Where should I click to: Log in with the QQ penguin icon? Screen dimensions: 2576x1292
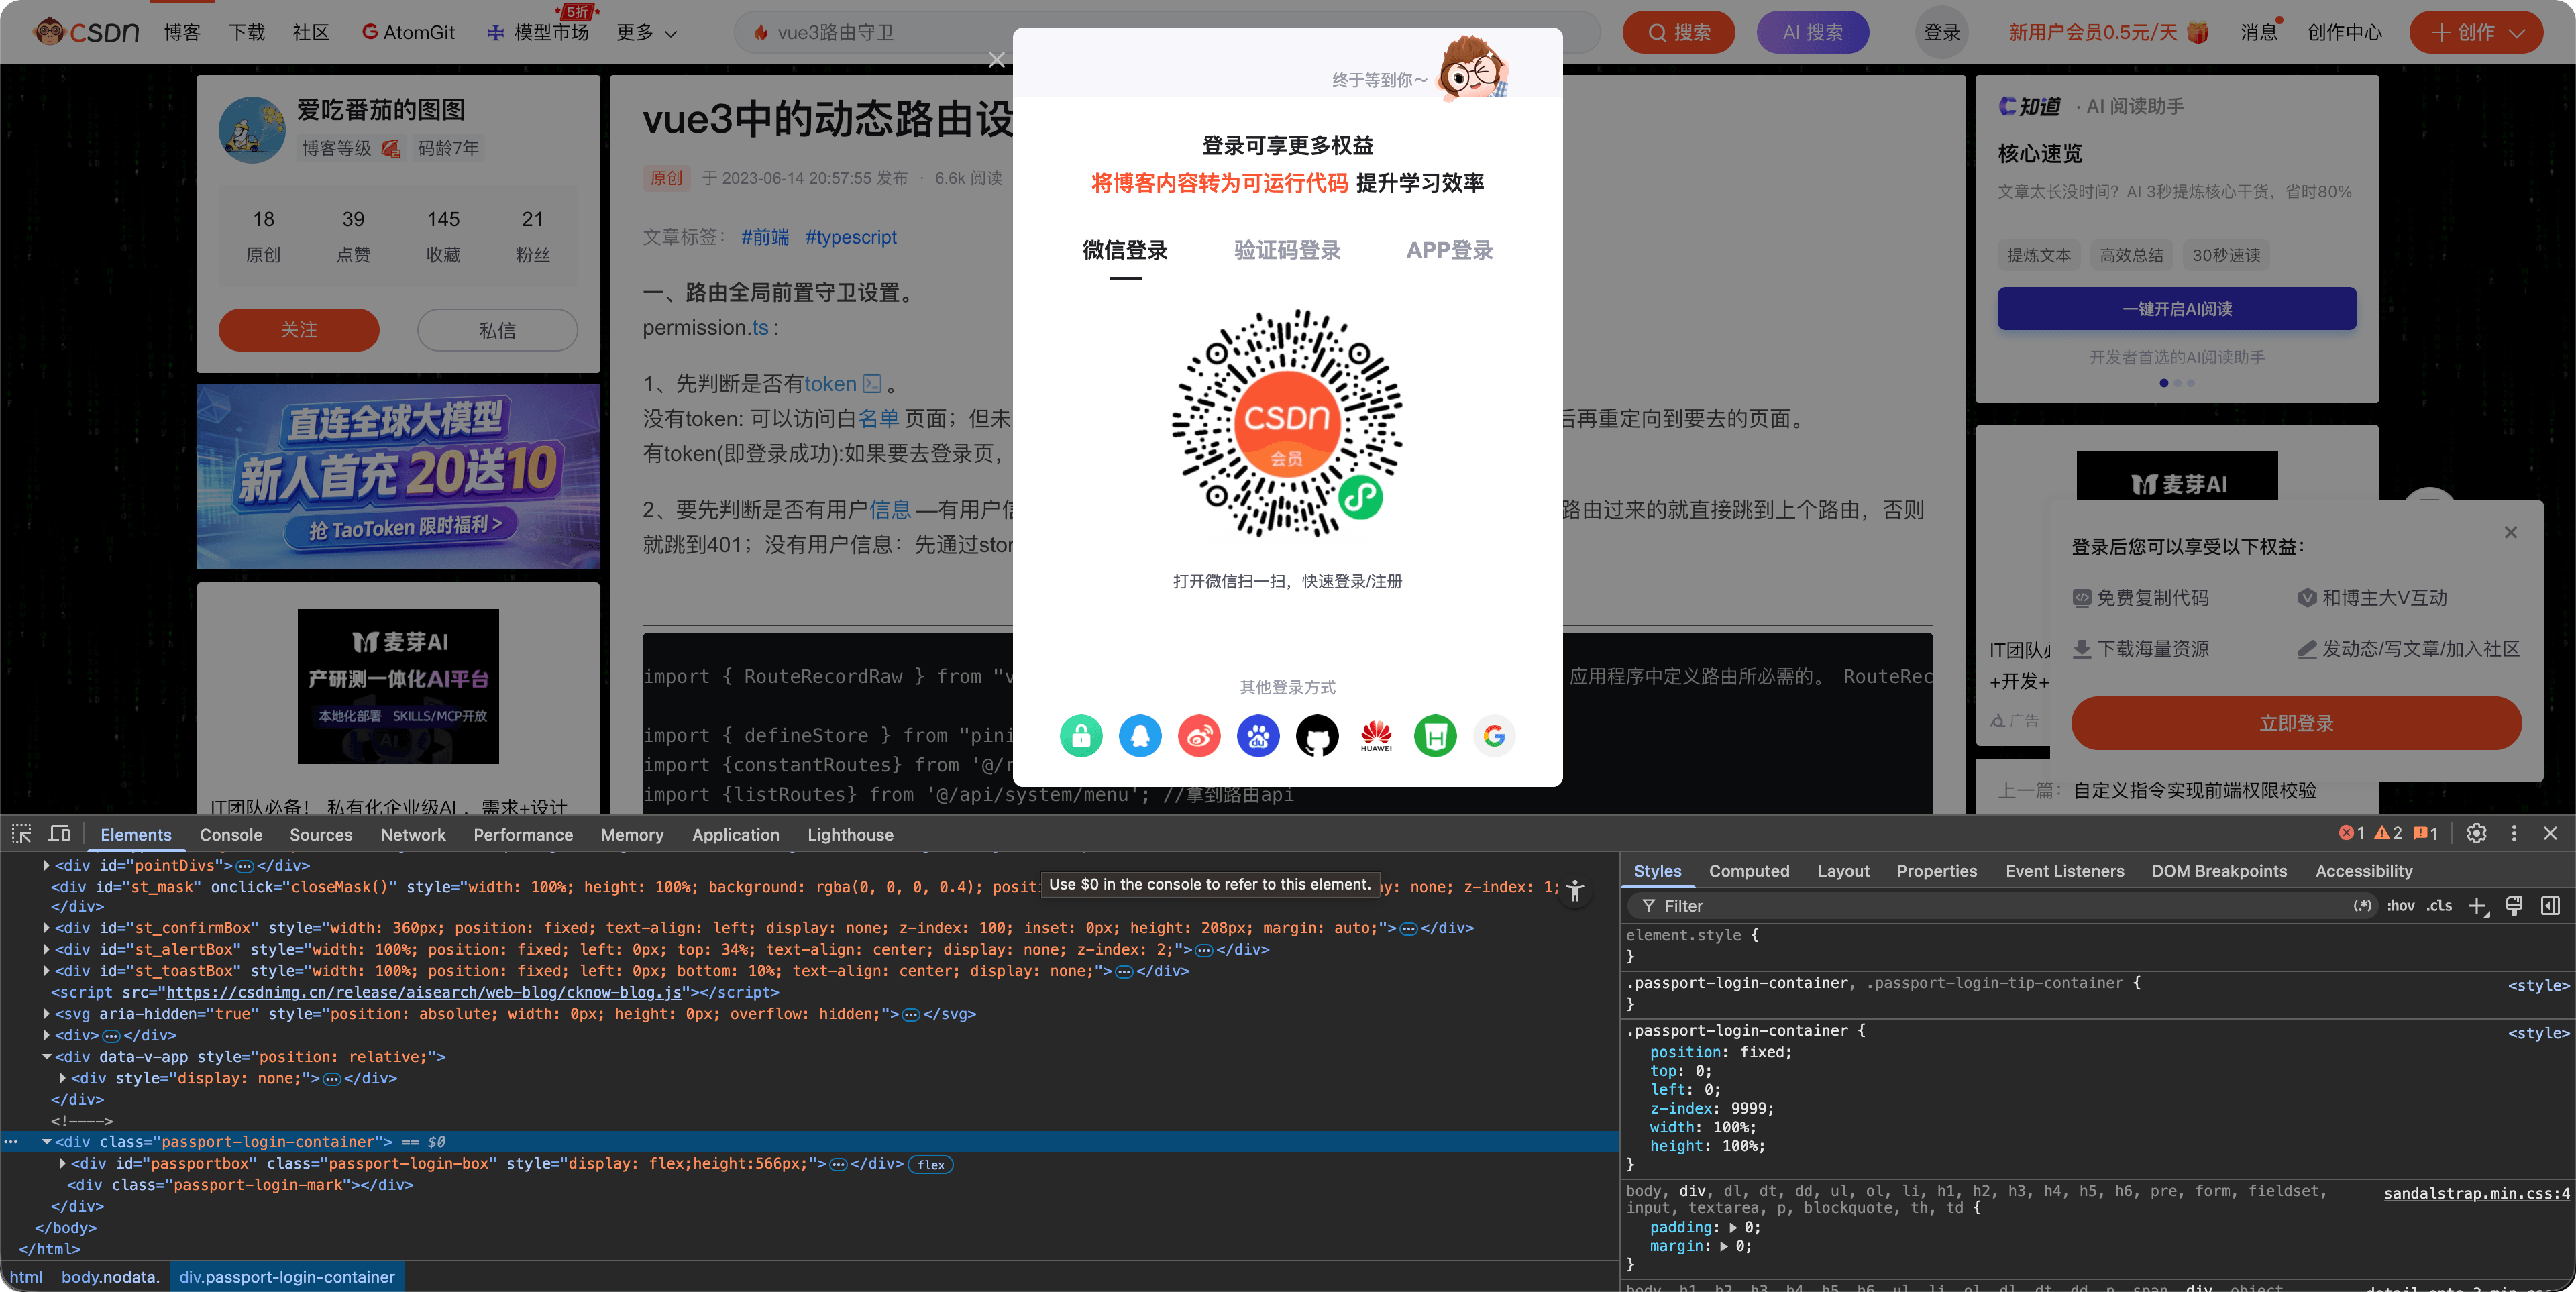pos(1140,736)
